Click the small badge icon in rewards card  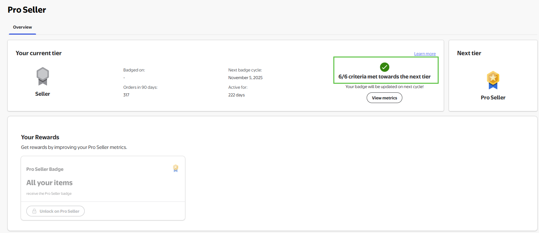coord(176,169)
